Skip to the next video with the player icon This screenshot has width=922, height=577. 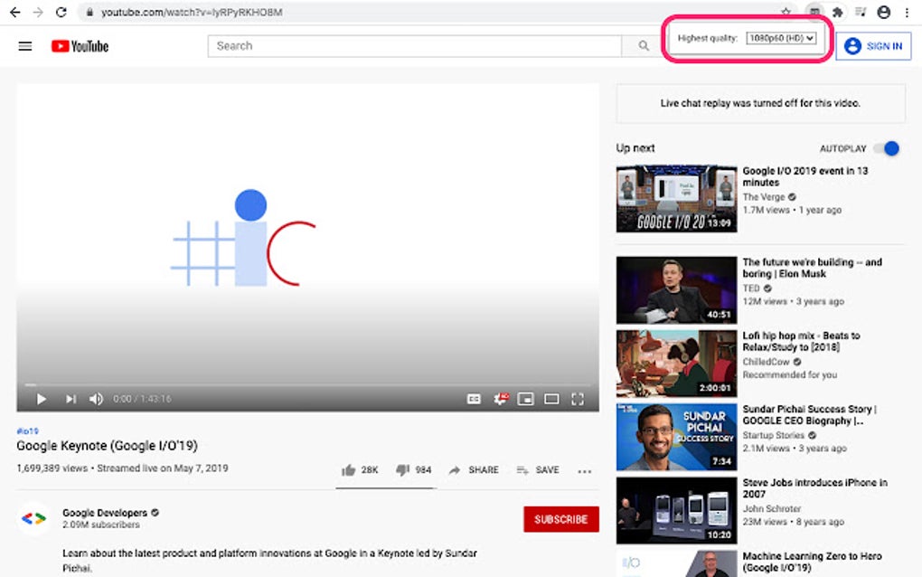click(x=70, y=398)
